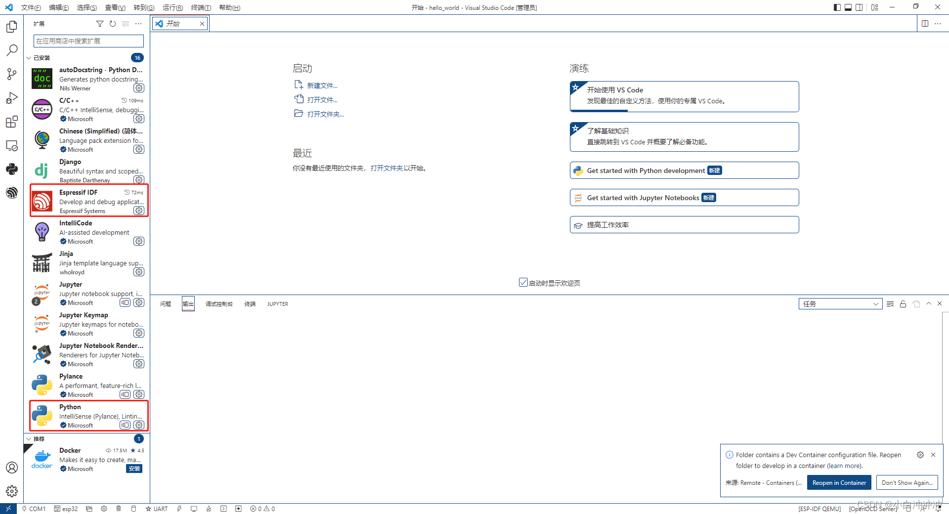Open extensions view more actions ellipsis

138,24
